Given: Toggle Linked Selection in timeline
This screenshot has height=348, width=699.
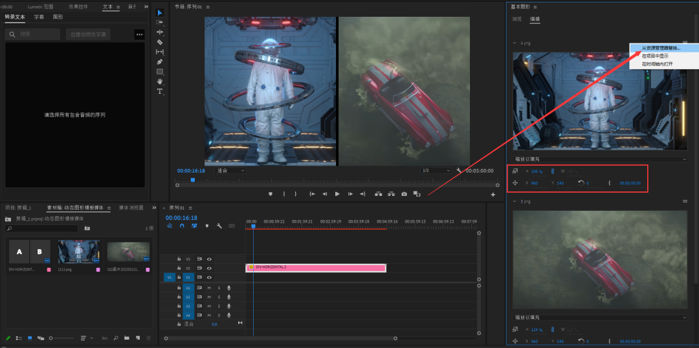Looking at the screenshot, I should (x=194, y=226).
